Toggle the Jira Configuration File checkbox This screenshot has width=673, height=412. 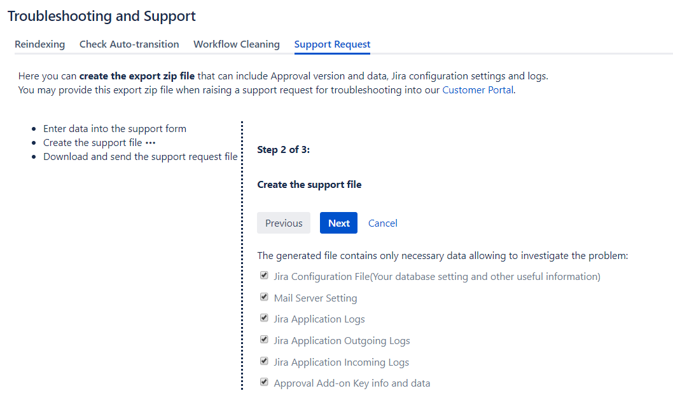coord(264,276)
